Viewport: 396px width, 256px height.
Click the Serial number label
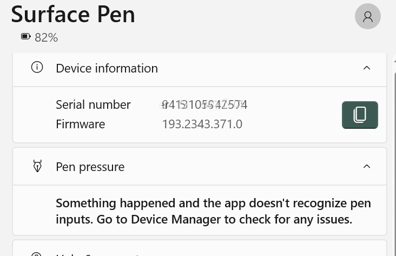(x=93, y=104)
